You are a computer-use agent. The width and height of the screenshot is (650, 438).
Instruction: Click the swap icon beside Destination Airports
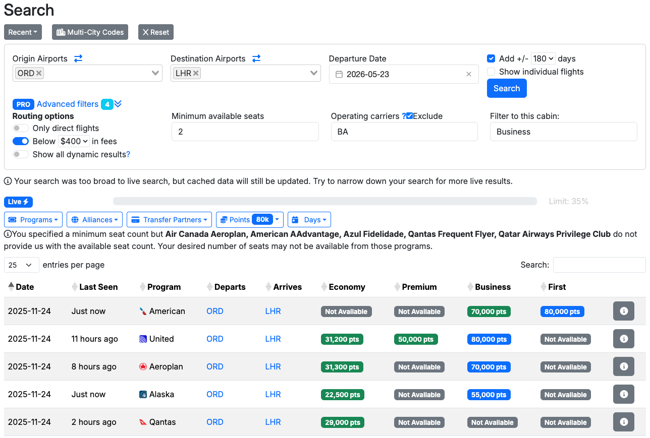tap(256, 58)
